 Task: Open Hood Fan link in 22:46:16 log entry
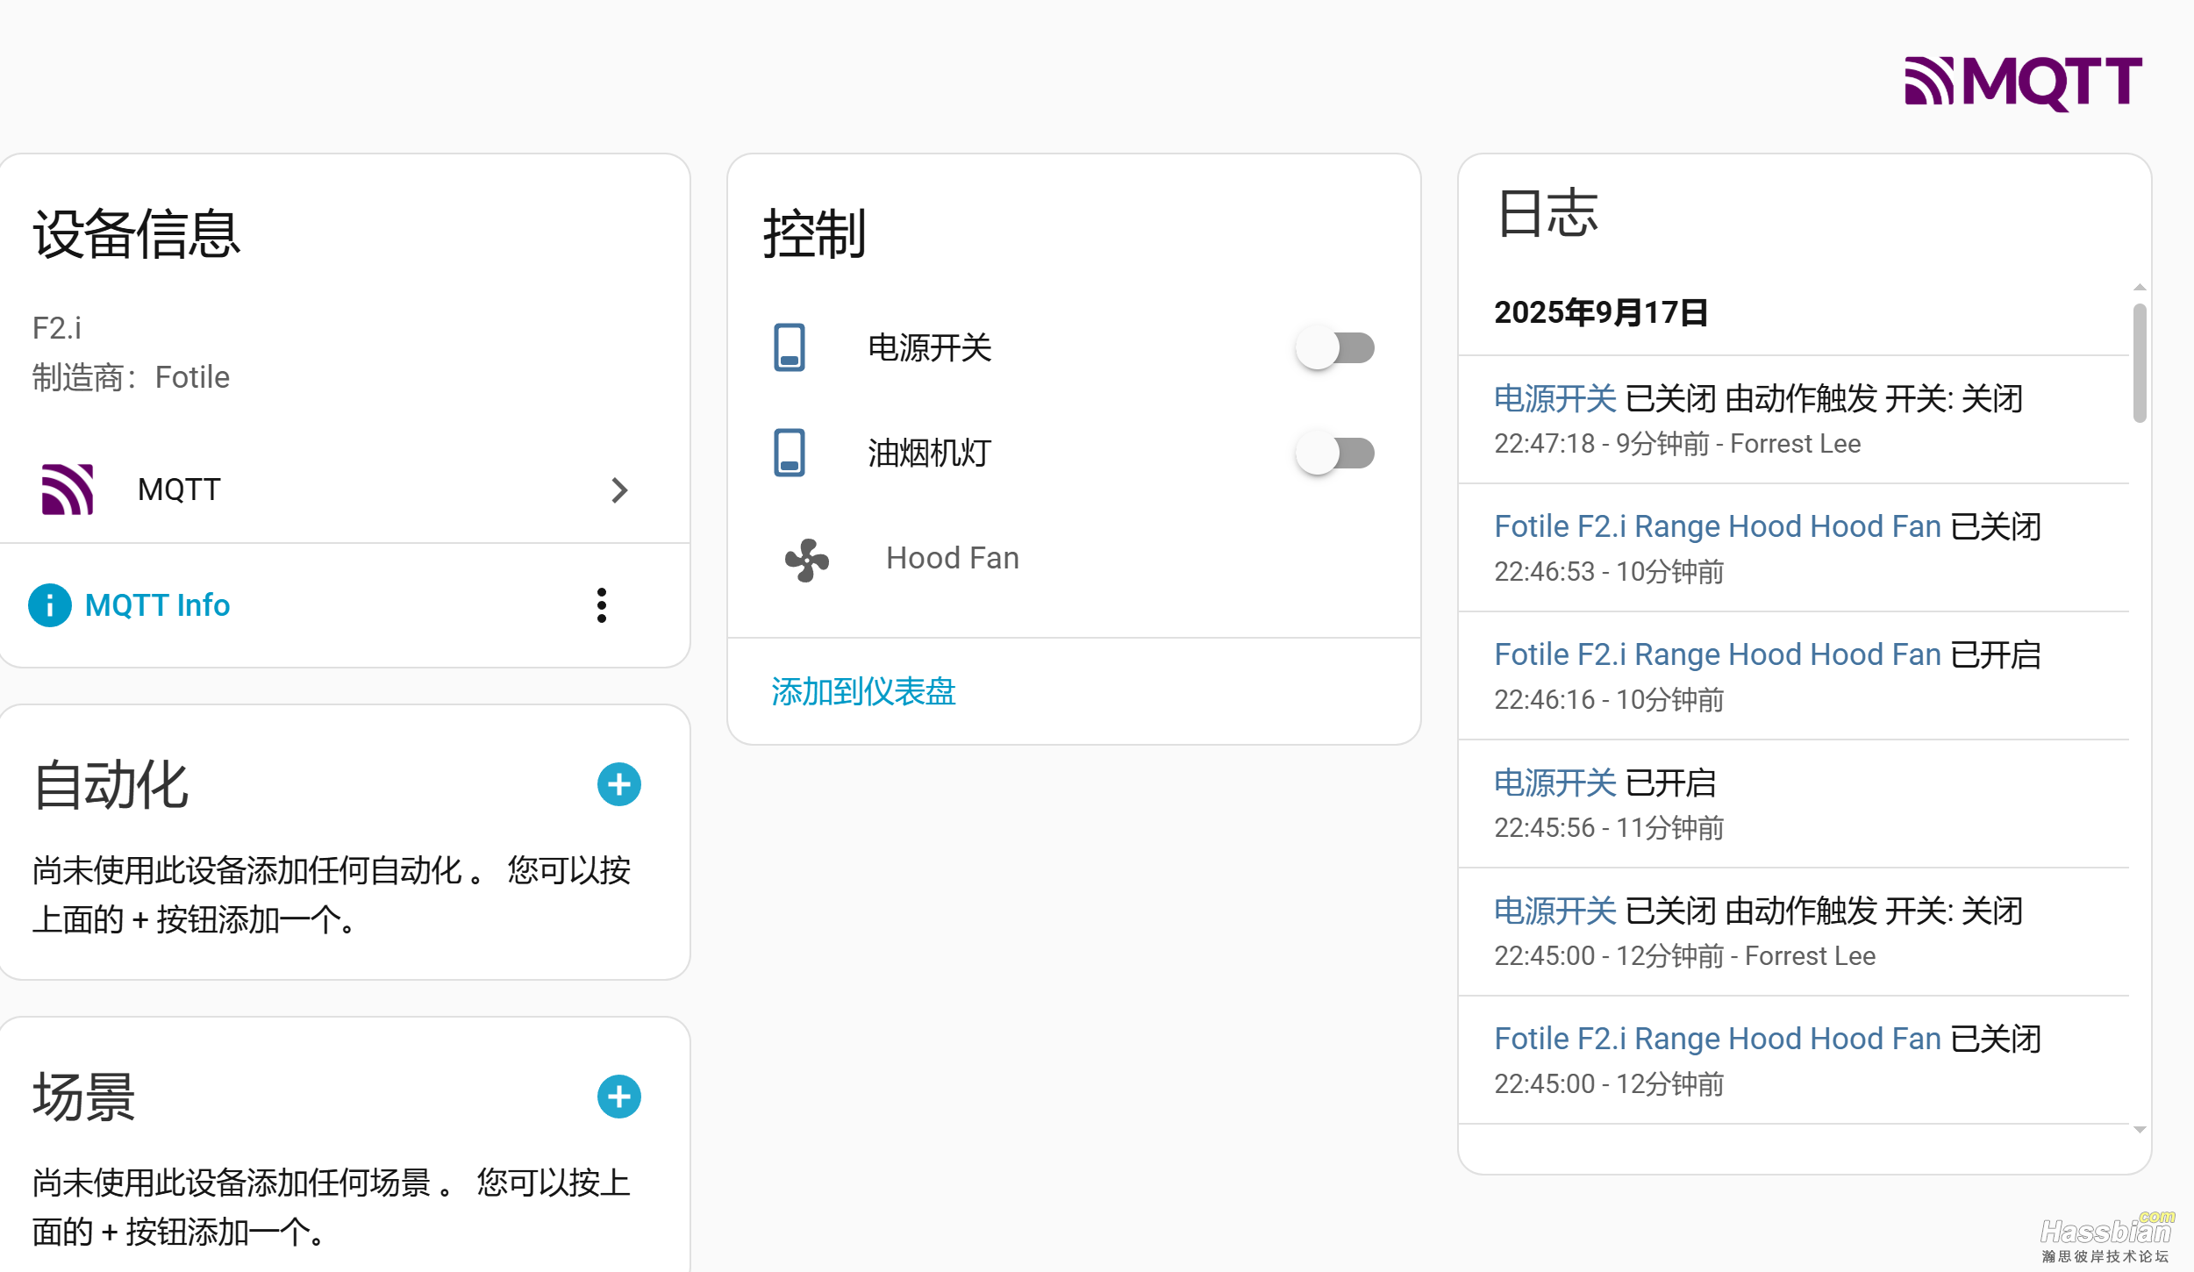[1718, 654]
